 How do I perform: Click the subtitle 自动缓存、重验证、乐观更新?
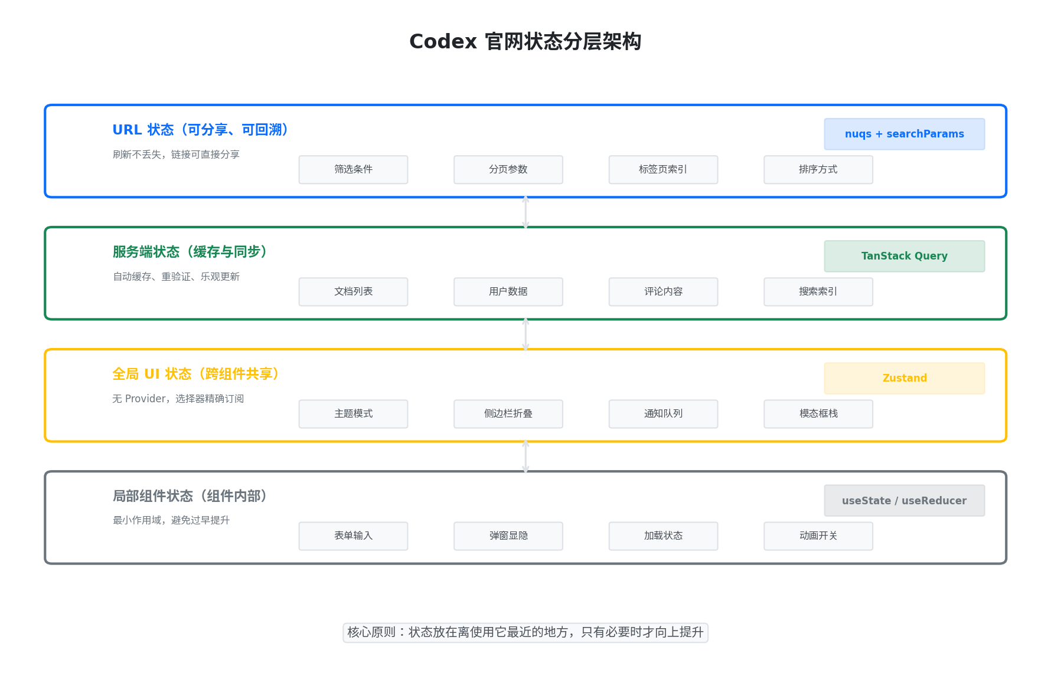click(176, 277)
